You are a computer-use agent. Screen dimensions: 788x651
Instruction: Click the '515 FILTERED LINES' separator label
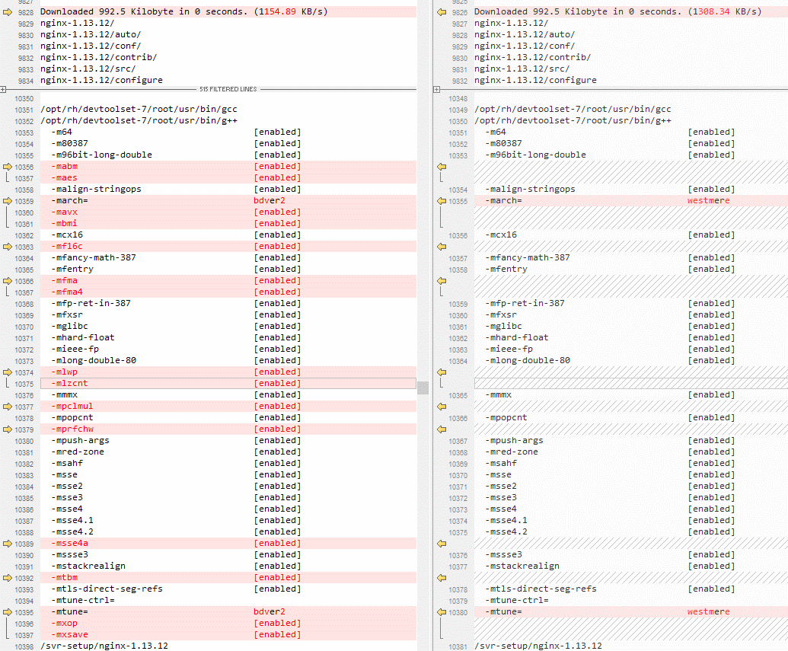click(228, 90)
